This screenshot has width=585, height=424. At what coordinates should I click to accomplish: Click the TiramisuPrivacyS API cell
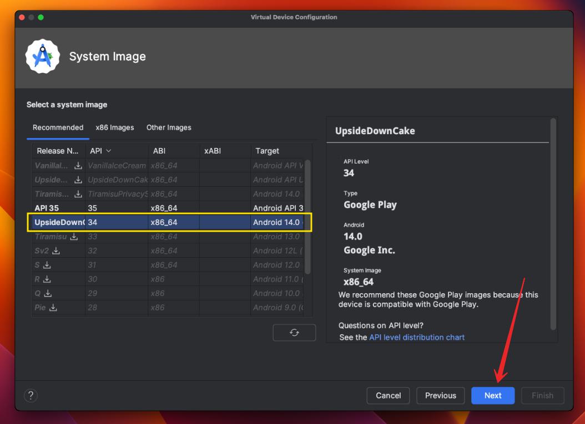(117, 194)
